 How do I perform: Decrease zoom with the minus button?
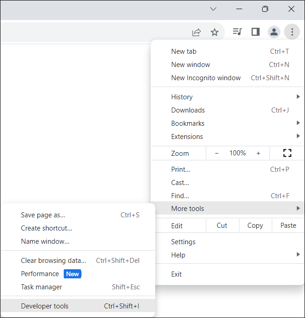coord(216,153)
